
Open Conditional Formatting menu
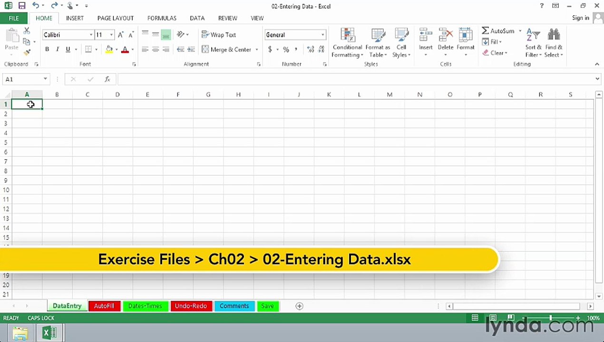(348, 43)
